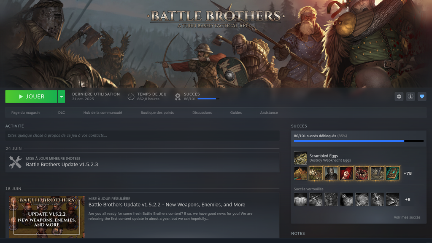This screenshot has width=432, height=243.
Task: Click the NOTES section heading
Action: (298, 233)
